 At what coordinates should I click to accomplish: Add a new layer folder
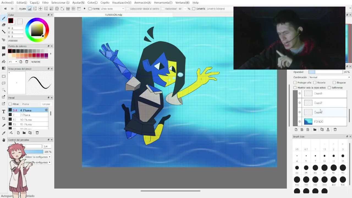315,130
